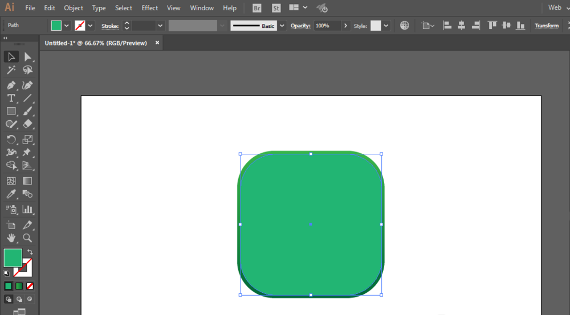
Task: Select the Lasso tool
Action: pos(27,69)
